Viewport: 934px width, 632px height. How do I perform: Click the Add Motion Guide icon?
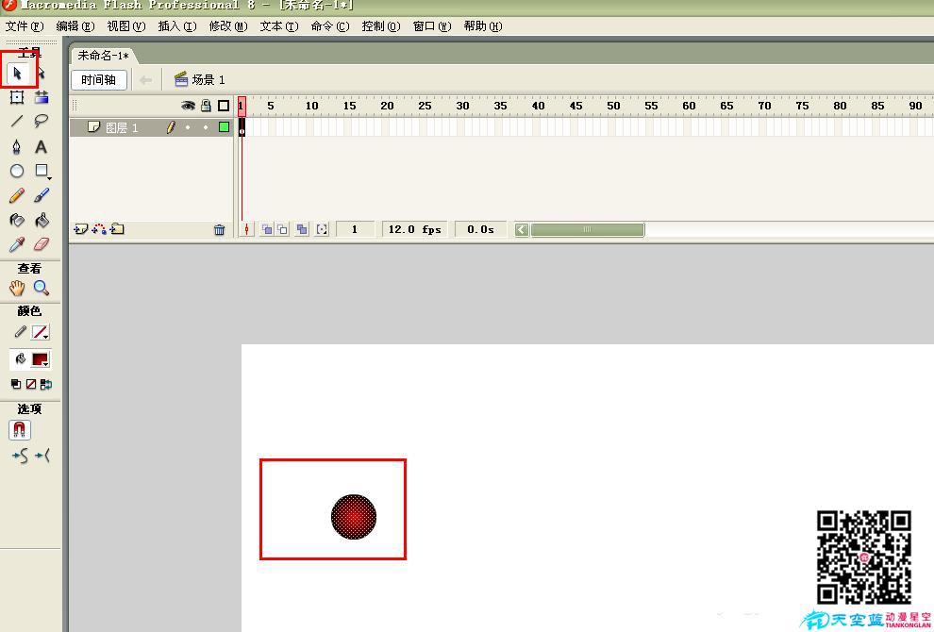99,229
